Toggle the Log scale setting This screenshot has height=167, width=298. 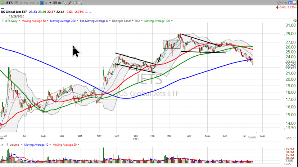pyautogui.click(x=288, y=138)
